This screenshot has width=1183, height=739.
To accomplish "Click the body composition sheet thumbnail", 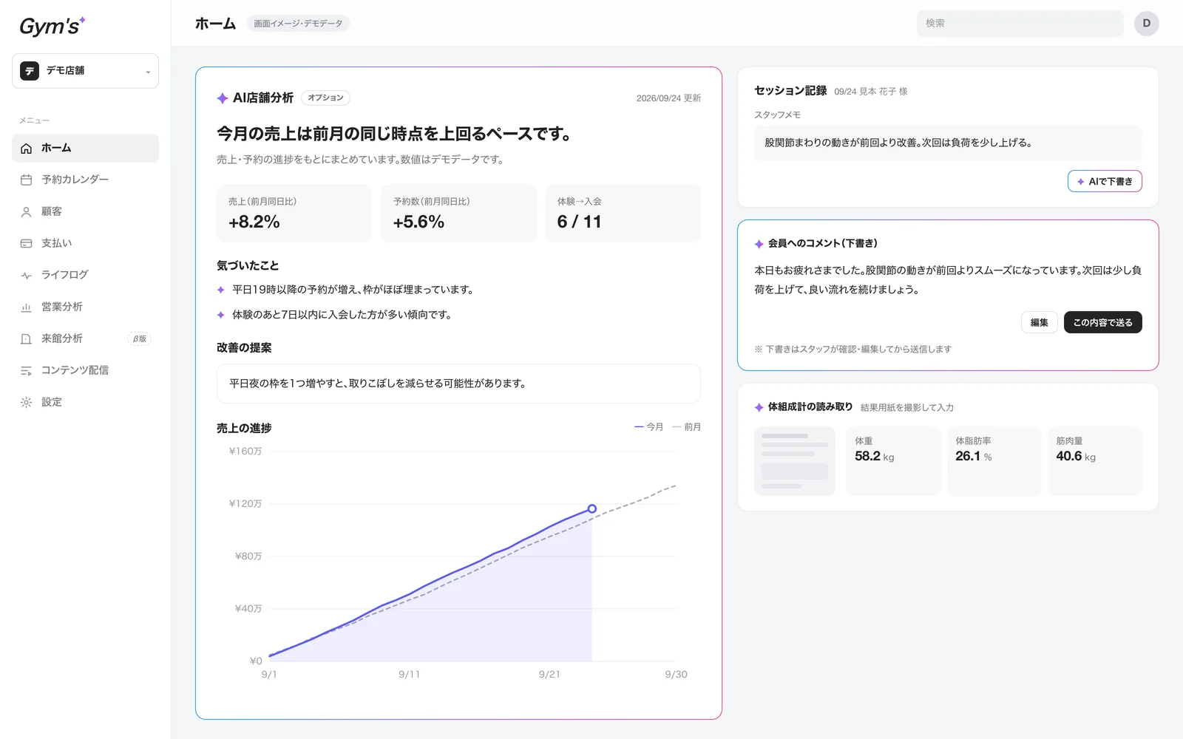I will pyautogui.click(x=795, y=461).
